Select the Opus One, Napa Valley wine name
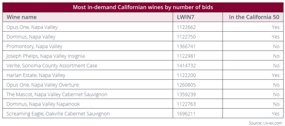285x126 pixels. coord(32,27)
